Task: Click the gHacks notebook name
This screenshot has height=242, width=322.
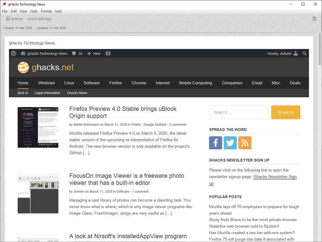Action: pos(17,19)
